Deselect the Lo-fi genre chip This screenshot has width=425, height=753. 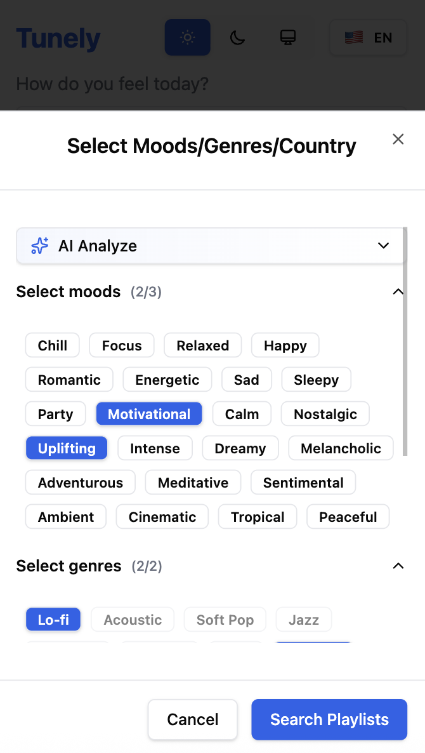tap(53, 620)
